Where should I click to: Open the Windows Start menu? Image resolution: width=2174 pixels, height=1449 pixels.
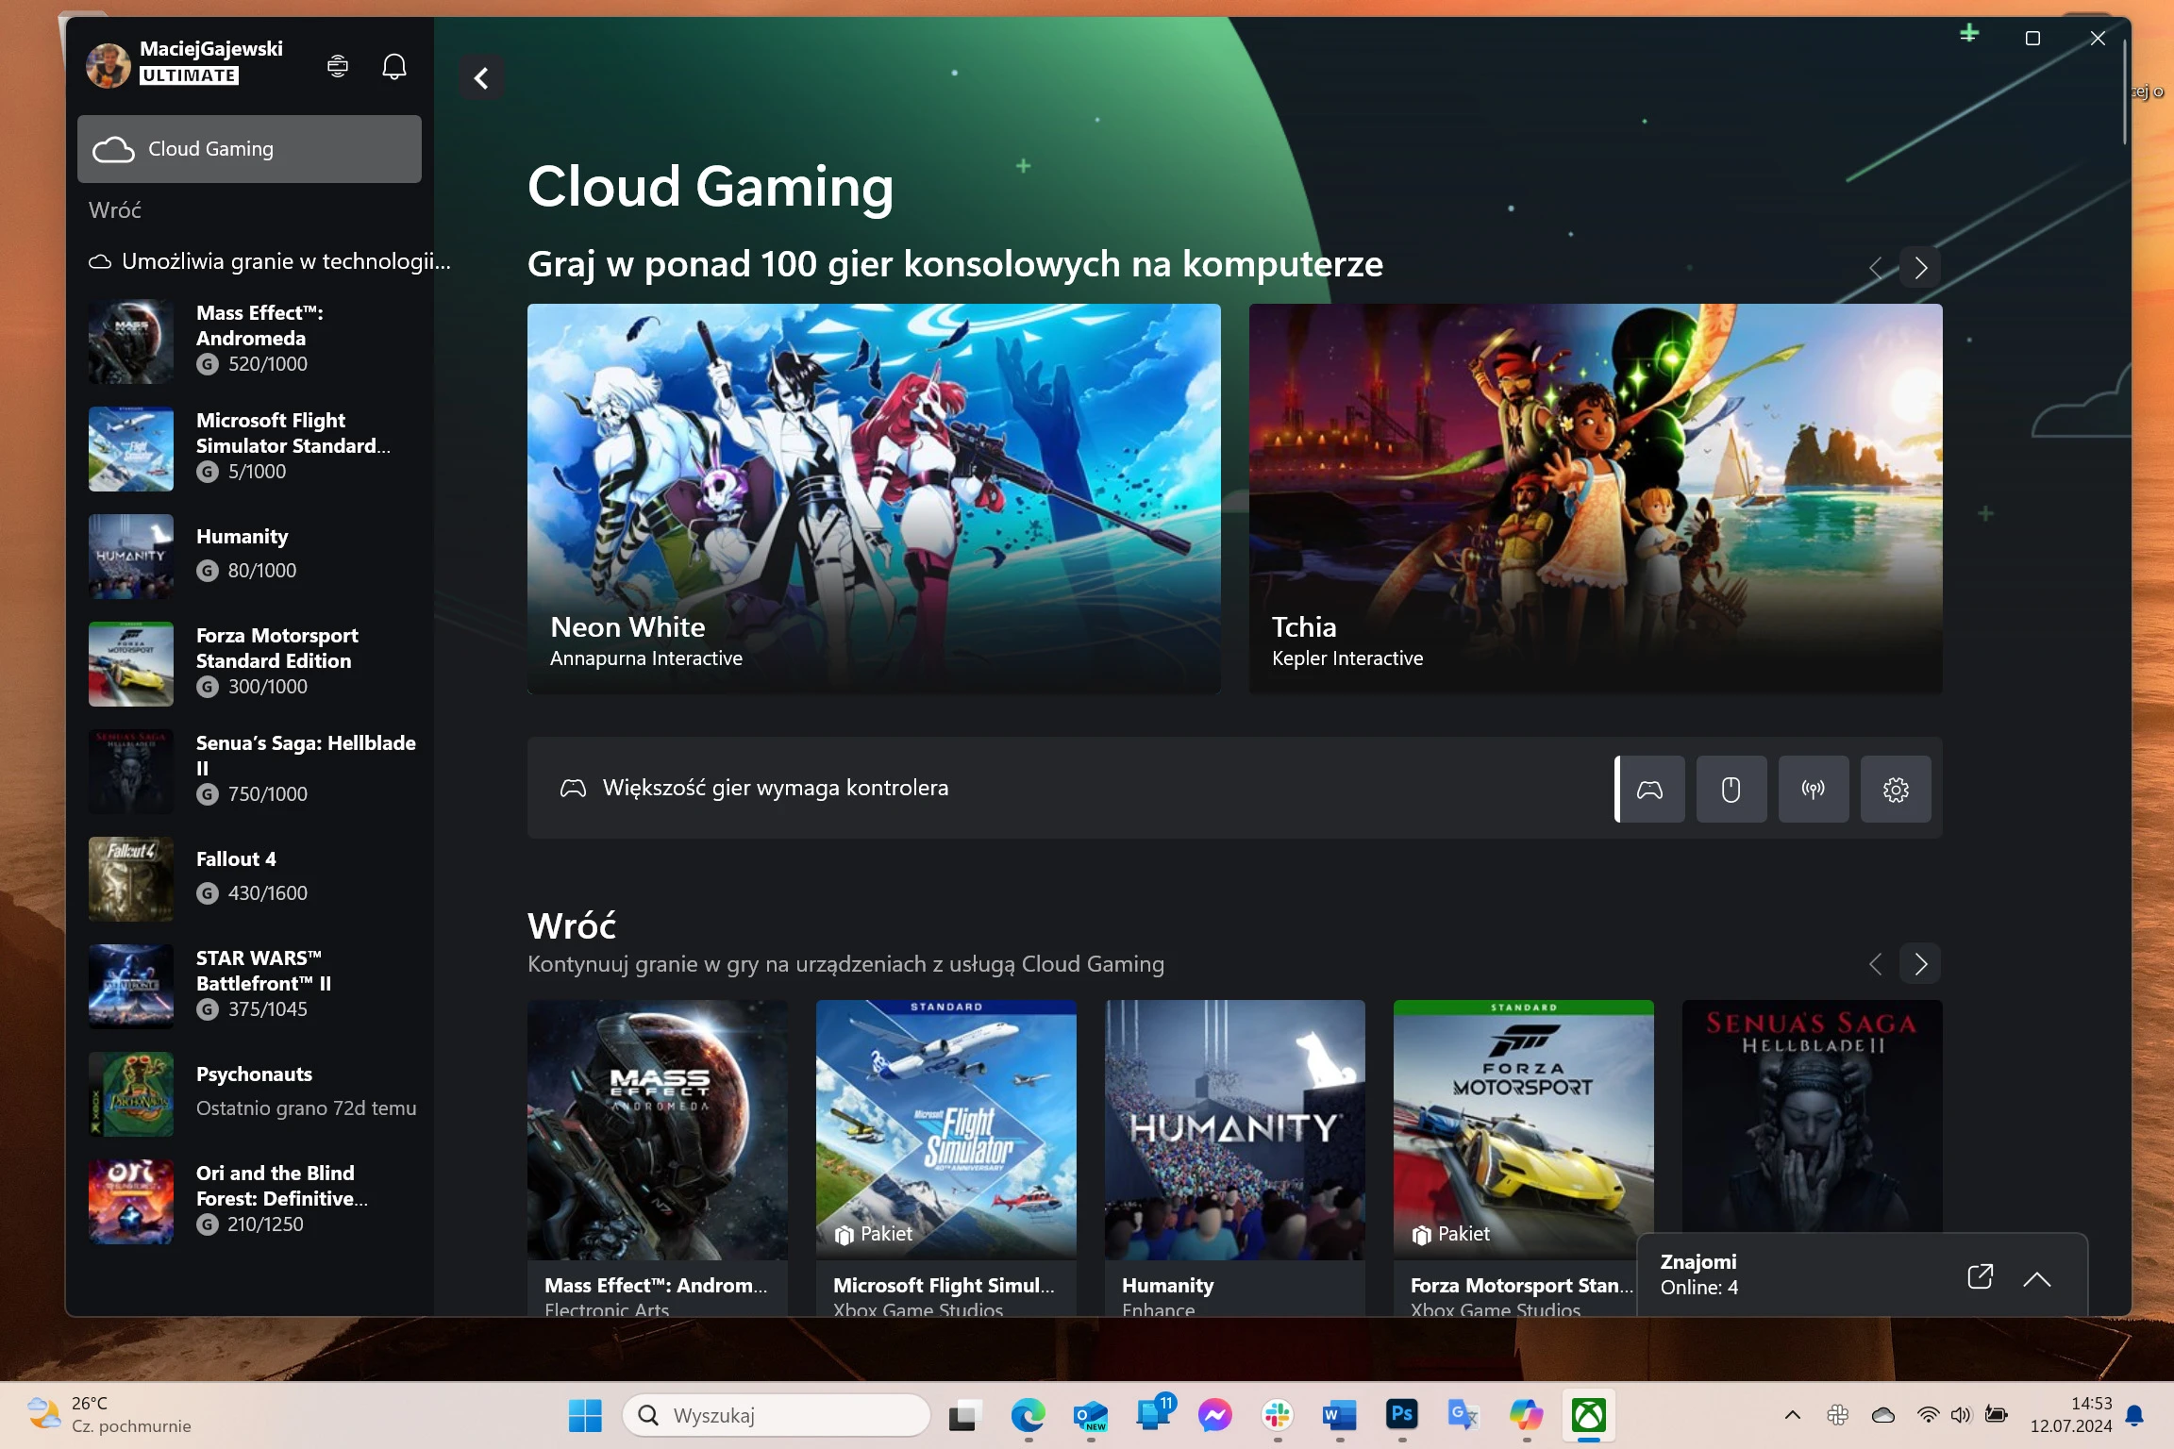(585, 1415)
